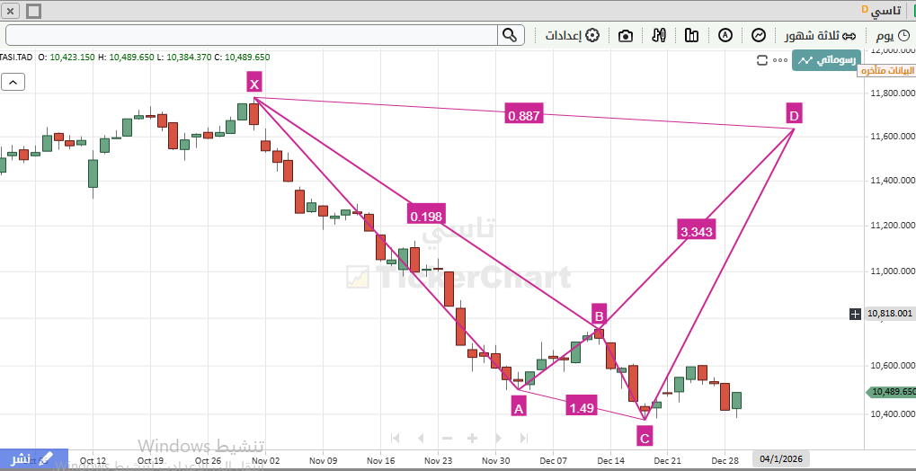Click the zoom in plus button
The height and width of the screenshot is (471, 916).
[x=471, y=438]
